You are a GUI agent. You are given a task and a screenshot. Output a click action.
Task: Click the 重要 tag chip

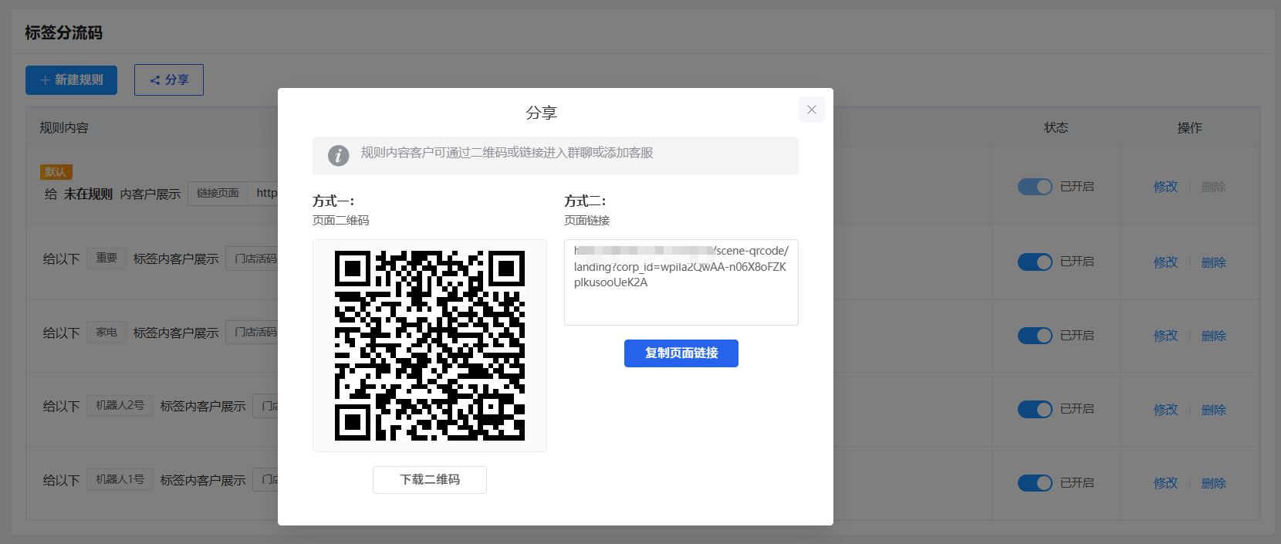(106, 258)
